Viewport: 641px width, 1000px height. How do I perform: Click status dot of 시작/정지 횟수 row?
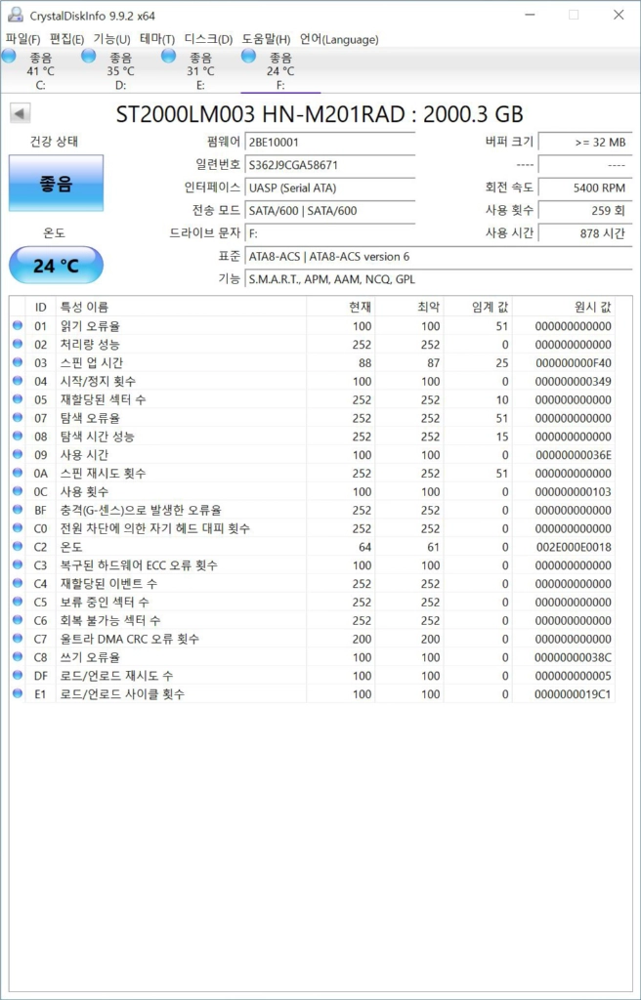18,382
